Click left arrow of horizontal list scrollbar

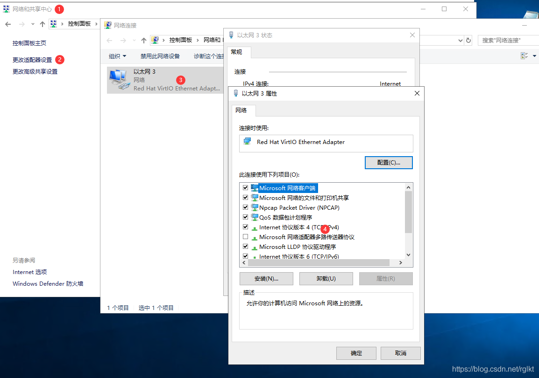(244, 263)
